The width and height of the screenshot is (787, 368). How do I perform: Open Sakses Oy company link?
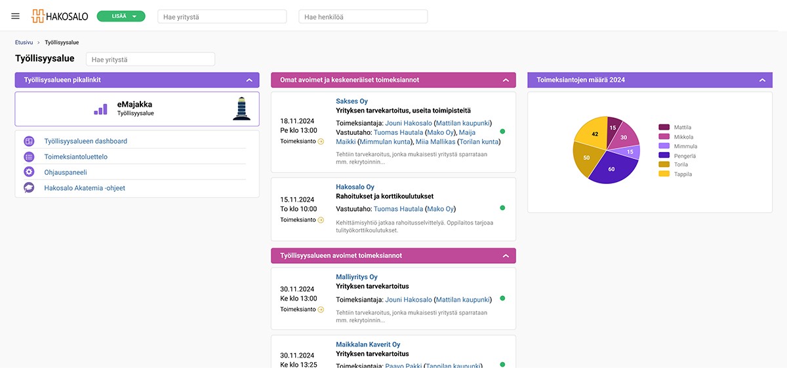[x=352, y=101]
